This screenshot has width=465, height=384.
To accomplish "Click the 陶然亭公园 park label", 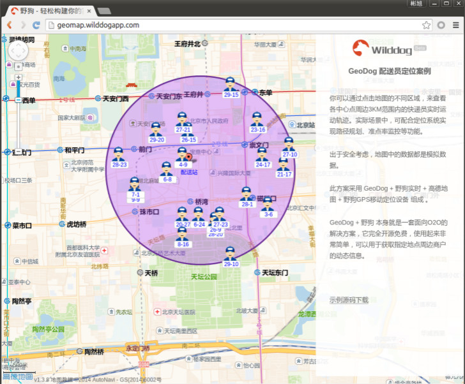I will pyautogui.click(x=48, y=329).
